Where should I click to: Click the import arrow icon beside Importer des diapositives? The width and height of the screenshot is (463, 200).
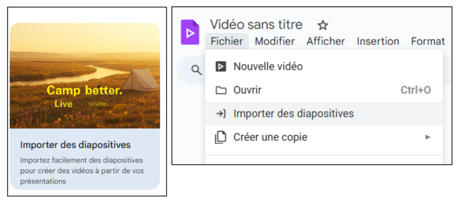221,114
